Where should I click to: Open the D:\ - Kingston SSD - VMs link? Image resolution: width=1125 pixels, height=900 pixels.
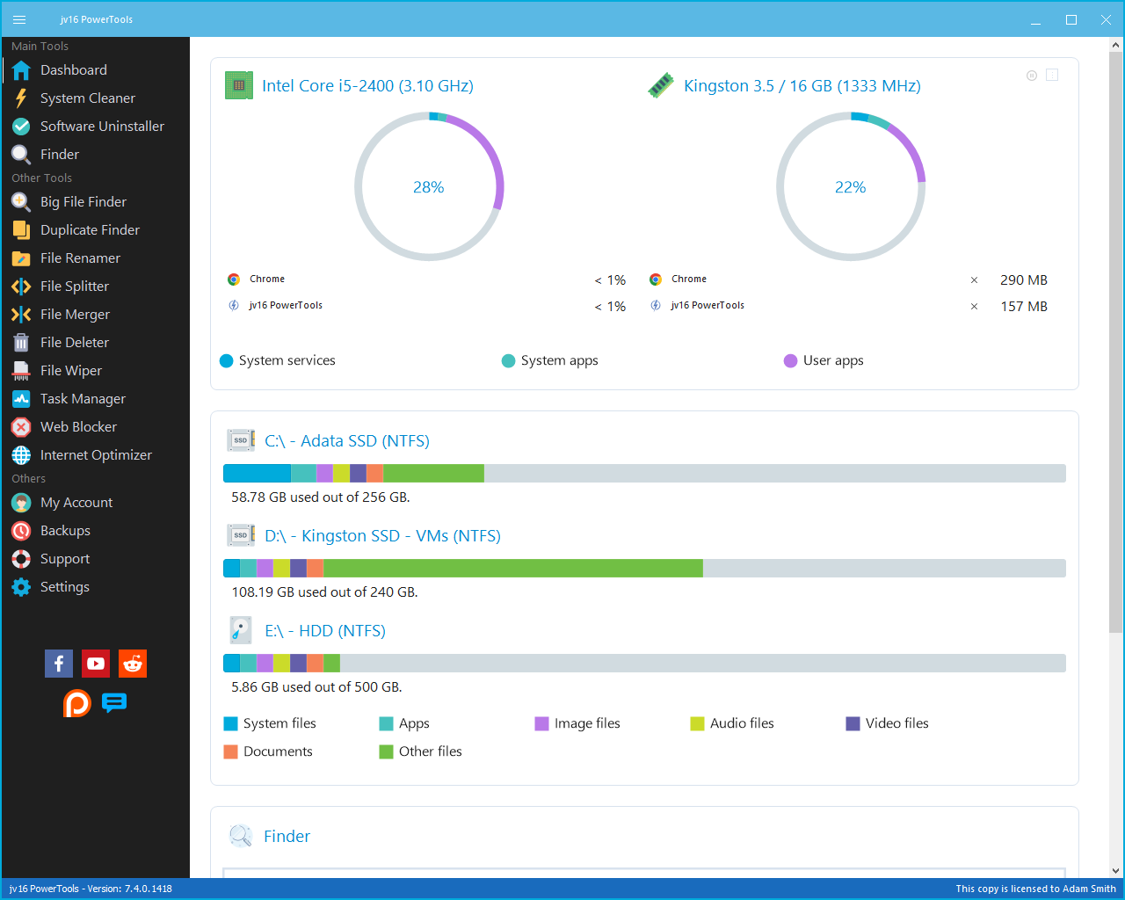pyautogui.click(x=382, y=536)
